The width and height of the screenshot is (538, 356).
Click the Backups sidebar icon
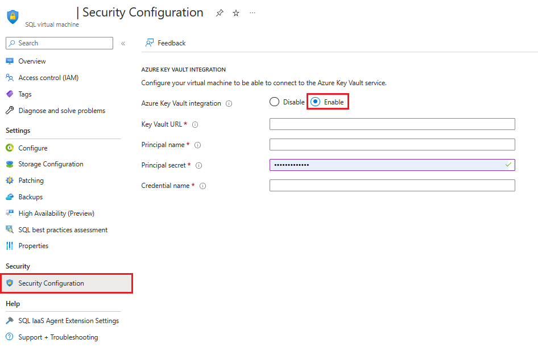(10, 196)
